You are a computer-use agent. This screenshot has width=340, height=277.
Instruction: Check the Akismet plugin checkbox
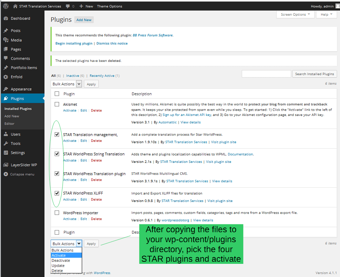click(57, 104)
